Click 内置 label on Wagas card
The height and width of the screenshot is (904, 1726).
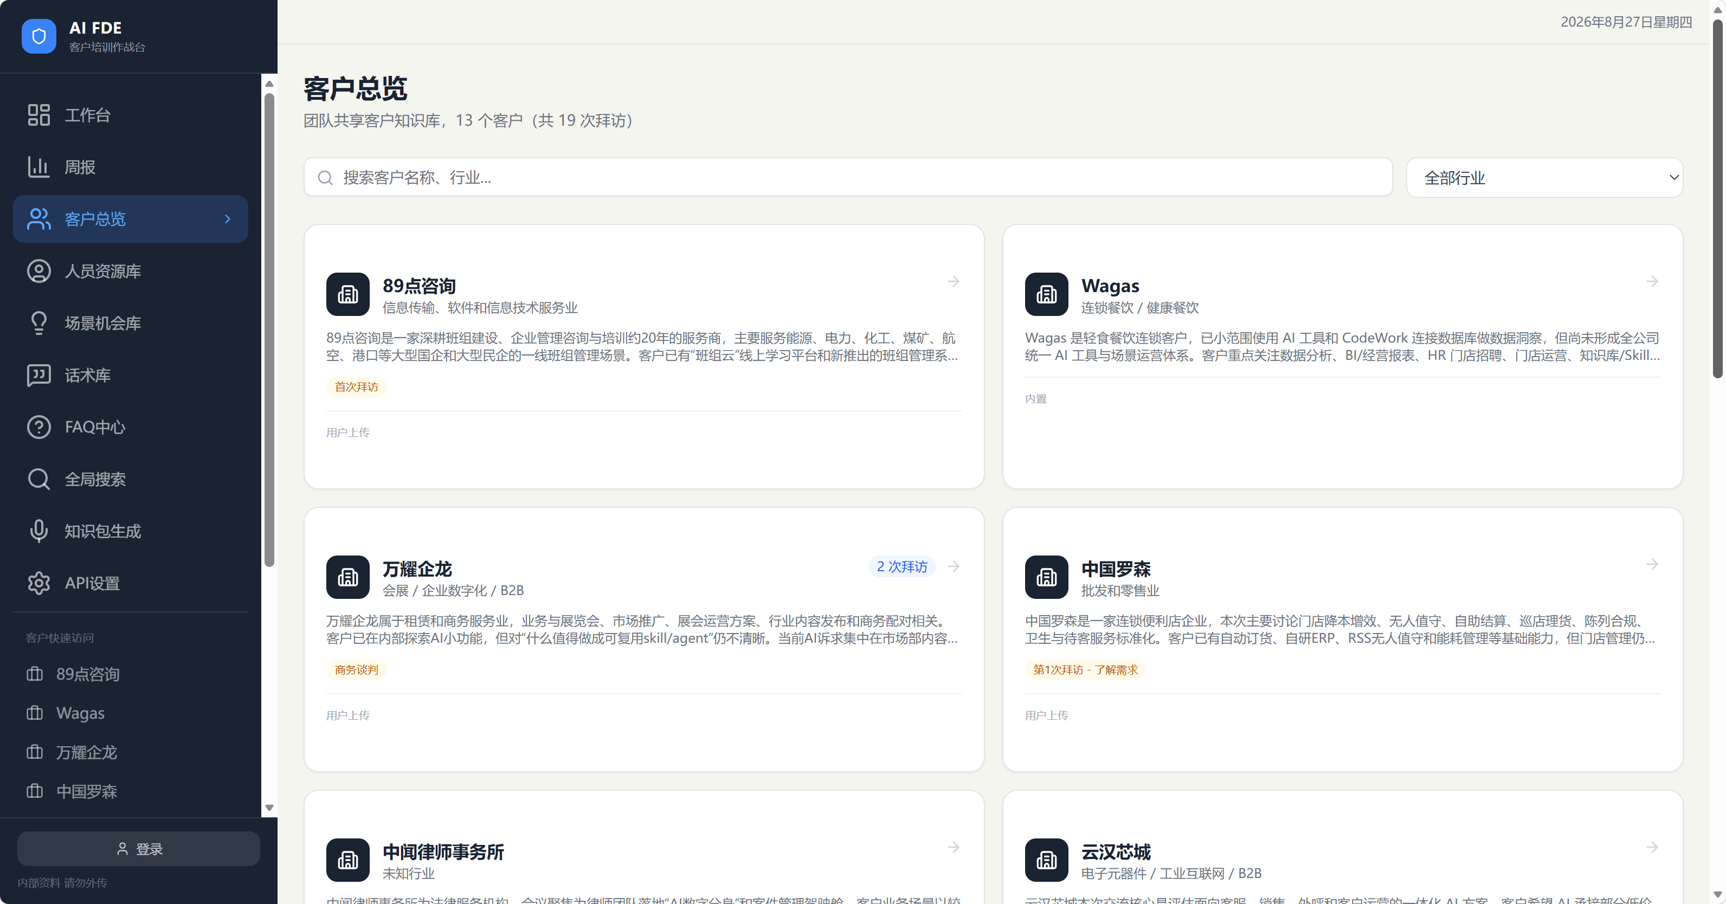[x=1035, y=399]
